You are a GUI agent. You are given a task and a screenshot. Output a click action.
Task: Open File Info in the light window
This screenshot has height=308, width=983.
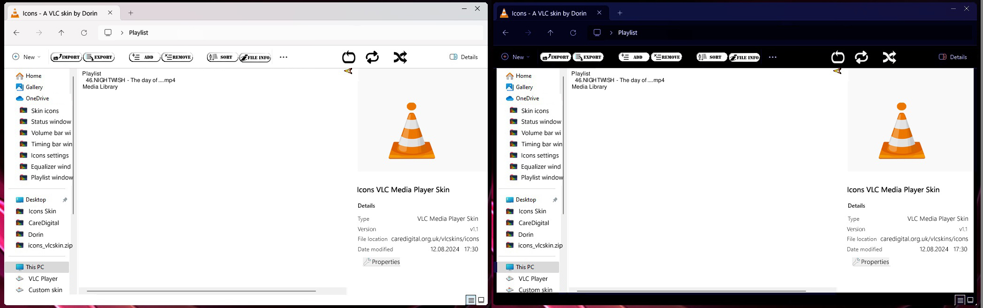[255, 57]
